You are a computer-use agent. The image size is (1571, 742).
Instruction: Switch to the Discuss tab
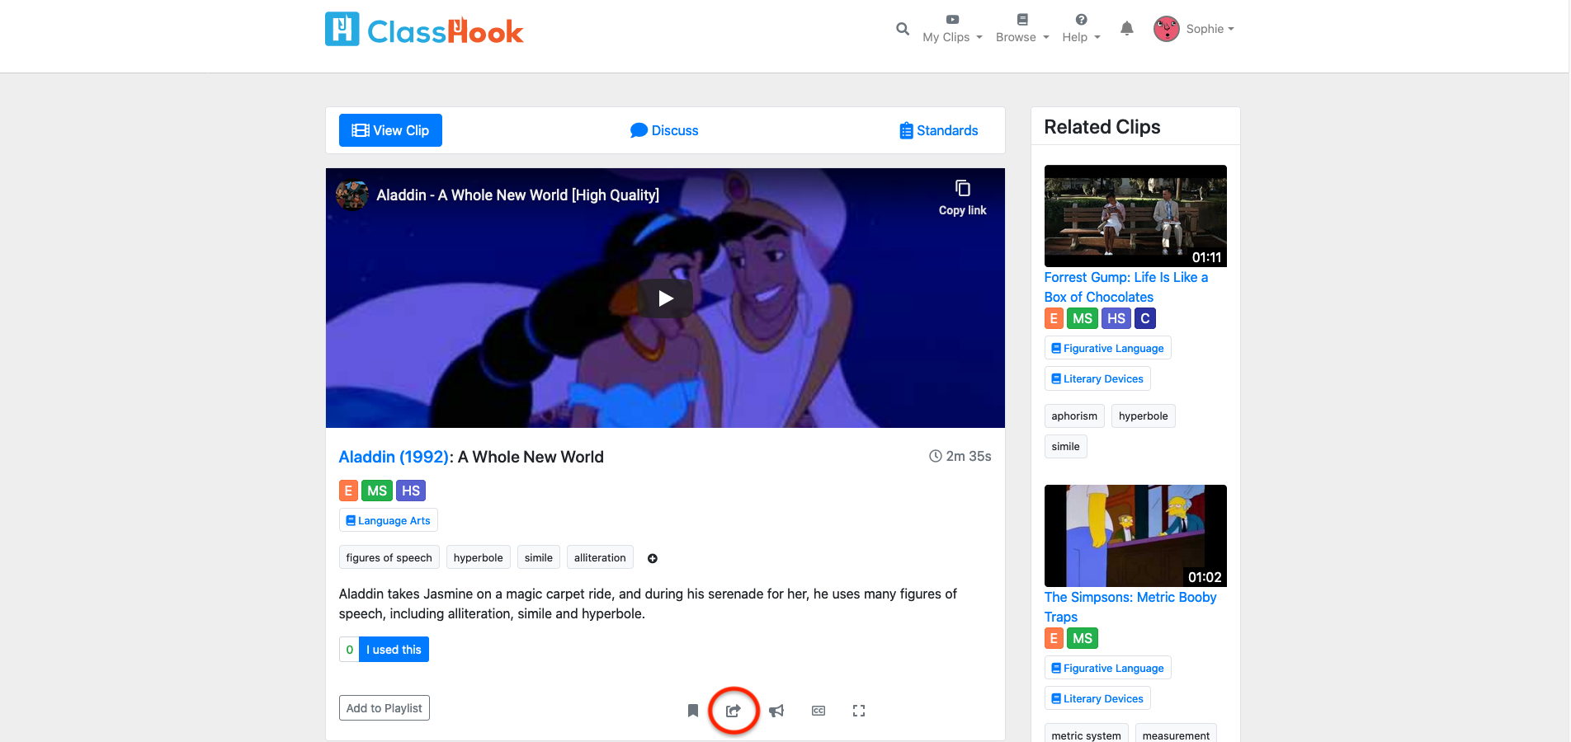pos(664,130)
